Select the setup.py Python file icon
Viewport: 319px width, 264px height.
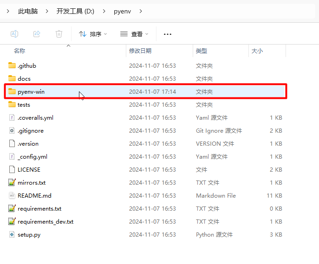coord(12,234)
